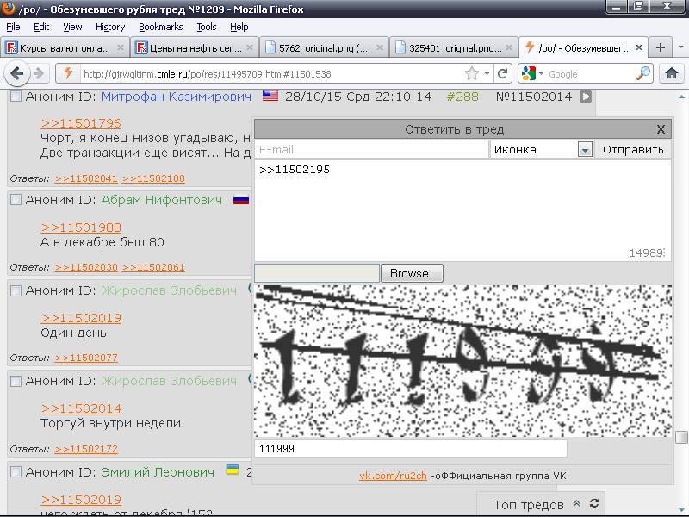The height and width of the screenshot is (517, 689).
Task: Close the 'Цены на нефть сег...' tab
Action: [250, 47]
